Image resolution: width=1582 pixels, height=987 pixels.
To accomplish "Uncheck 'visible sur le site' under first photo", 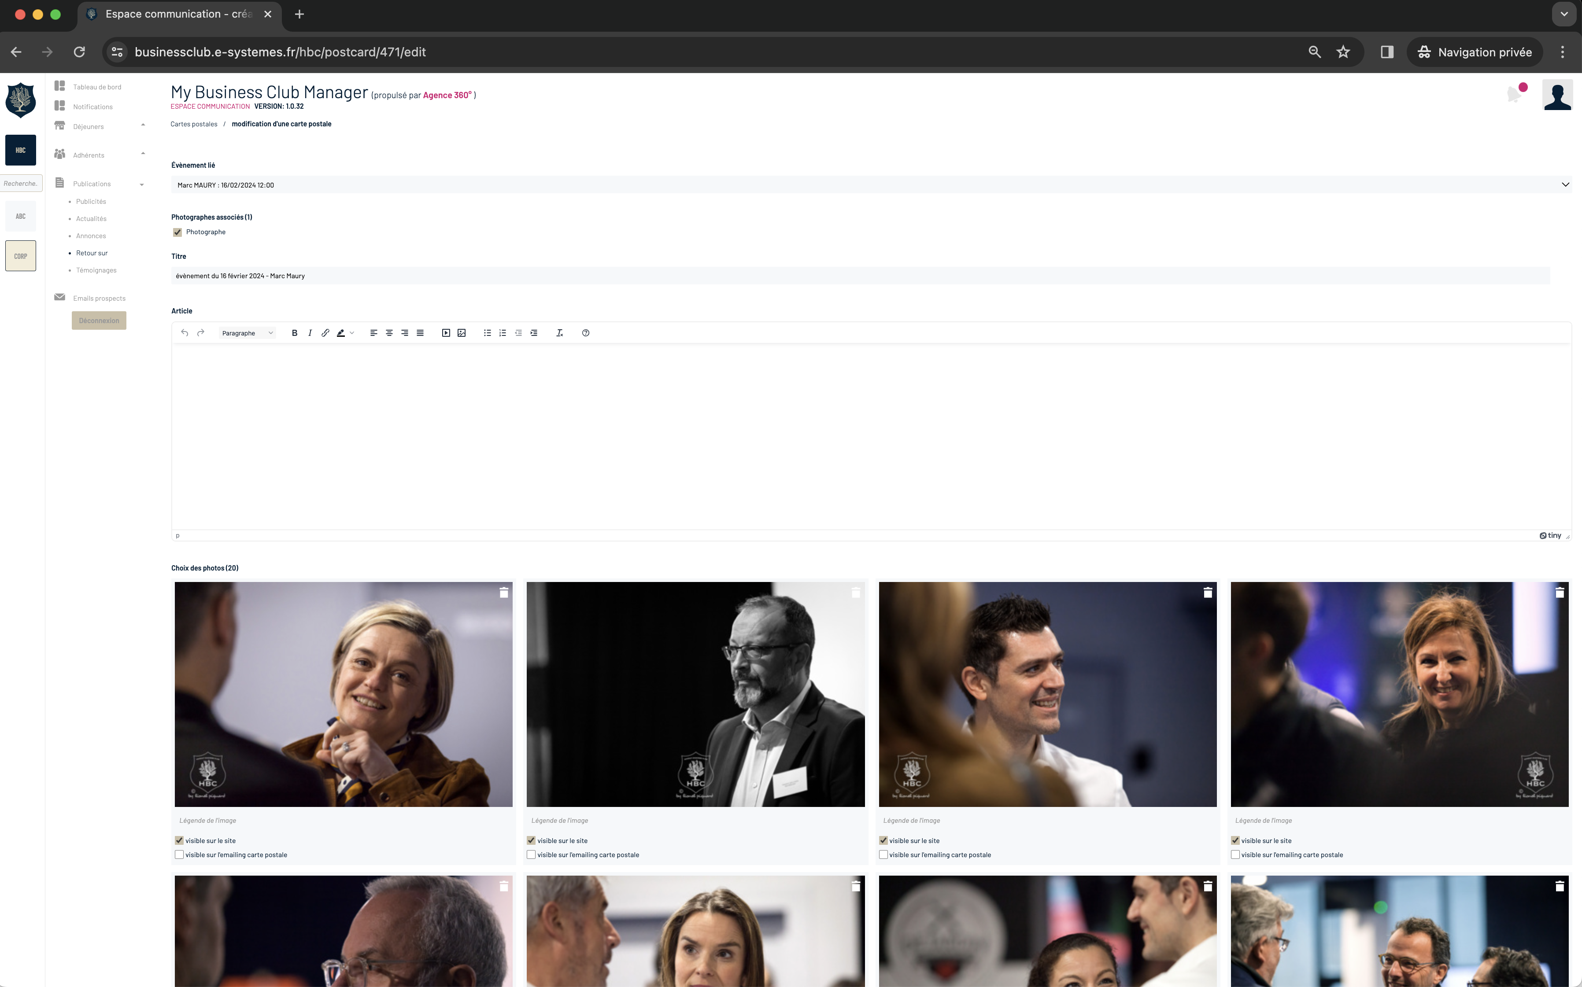I will [x=180, y=841].
